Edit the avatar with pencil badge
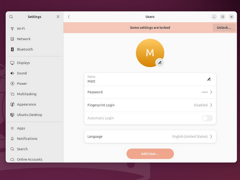 [160, 62]
